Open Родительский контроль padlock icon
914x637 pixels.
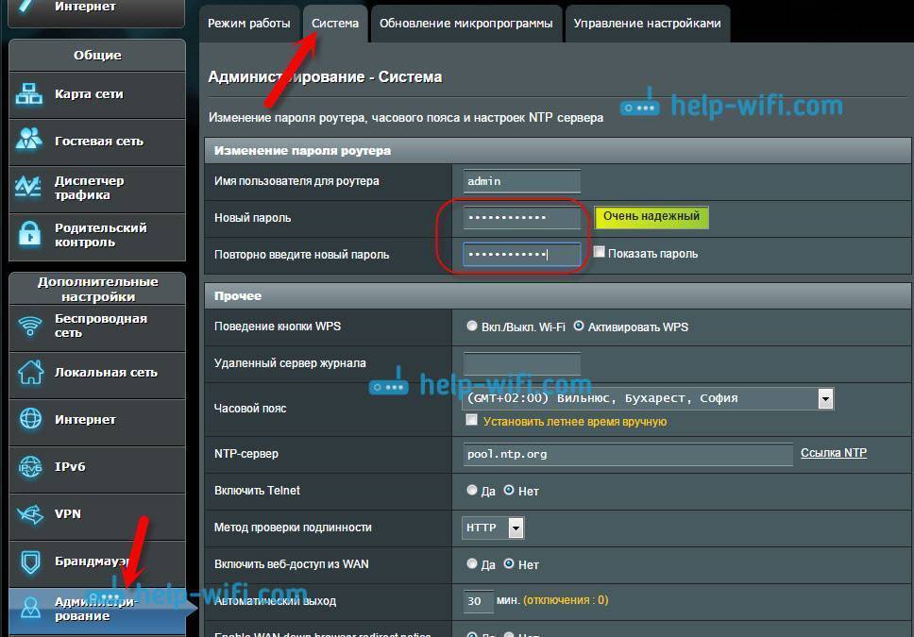point(30,234)
